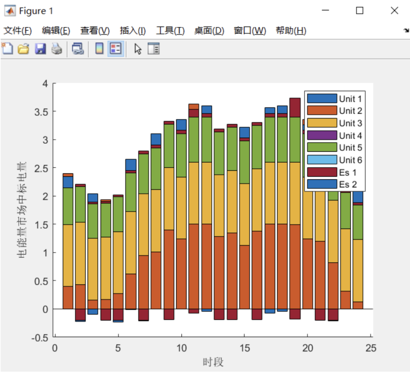410x374 pixels.
Task: Click the x-axis label 时段
Action: pos(213,362)
